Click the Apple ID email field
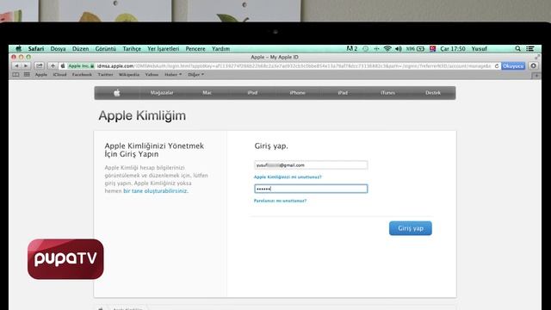Image resolution: width=551 pixels, height=310 pixels. pos(311,164)
